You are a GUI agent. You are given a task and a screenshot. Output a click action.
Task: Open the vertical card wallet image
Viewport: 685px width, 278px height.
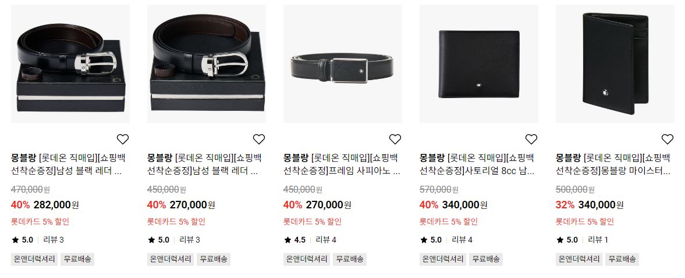pyautogui.click(x=615, y=64)
